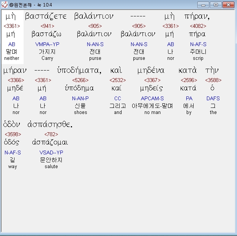Click the parsing code N-AN-P

(80, 98)
